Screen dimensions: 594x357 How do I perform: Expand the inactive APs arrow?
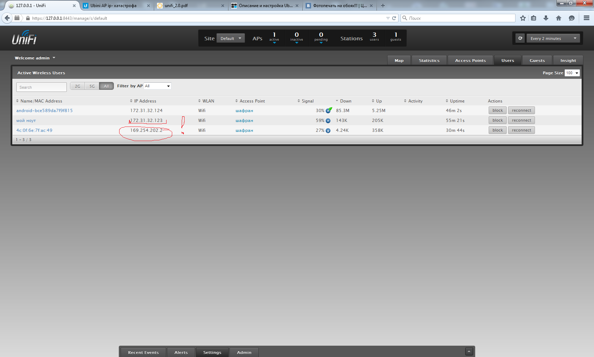pyautogui.click(x=297, y=43)
